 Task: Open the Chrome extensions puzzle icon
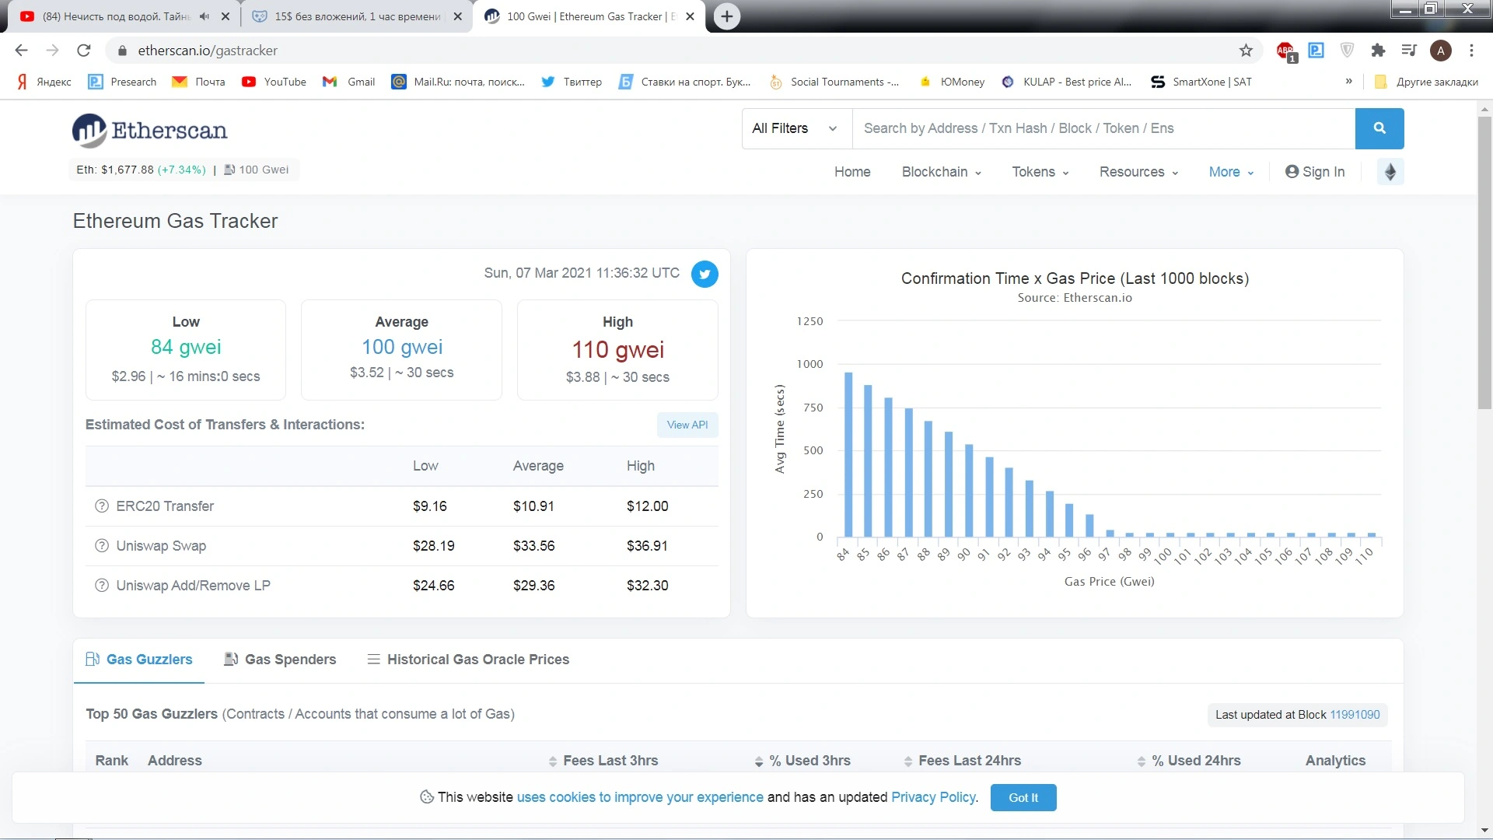pos(1378,51)
